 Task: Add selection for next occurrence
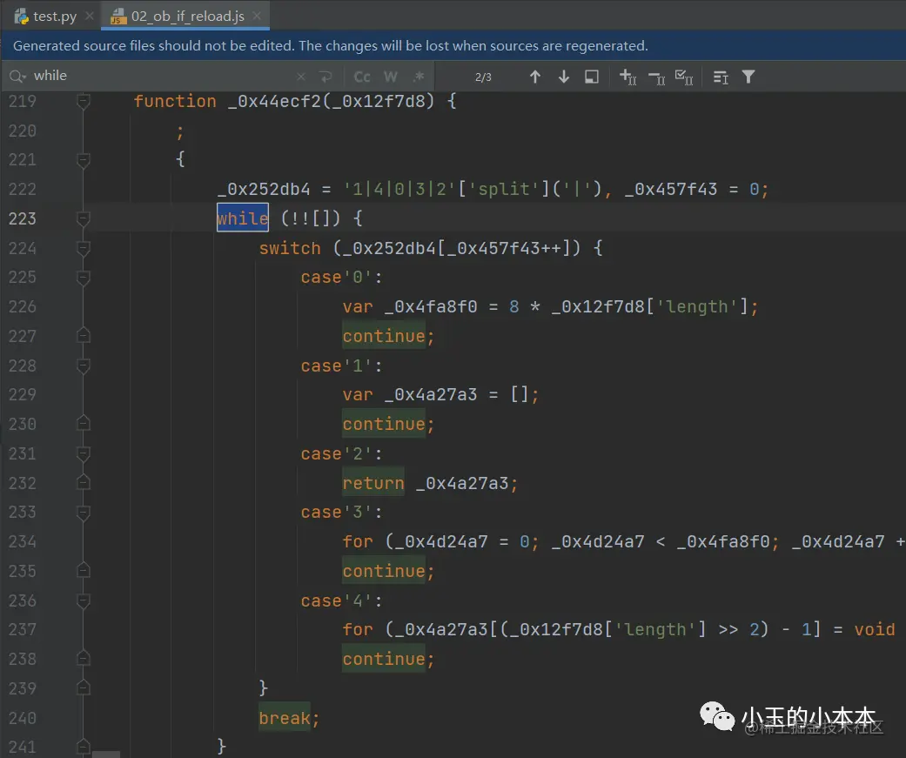pyautogui.click(x=628, y=77)
